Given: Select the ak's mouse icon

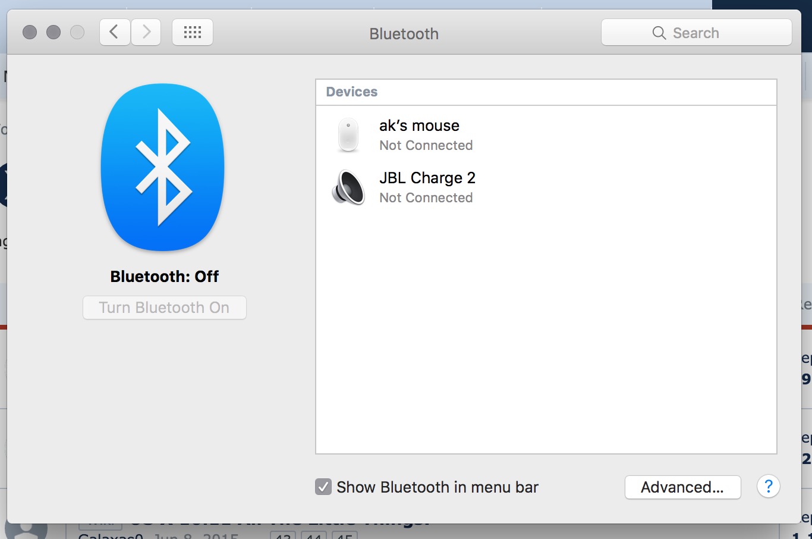Looking at the screenshot, I should point(348,135).
